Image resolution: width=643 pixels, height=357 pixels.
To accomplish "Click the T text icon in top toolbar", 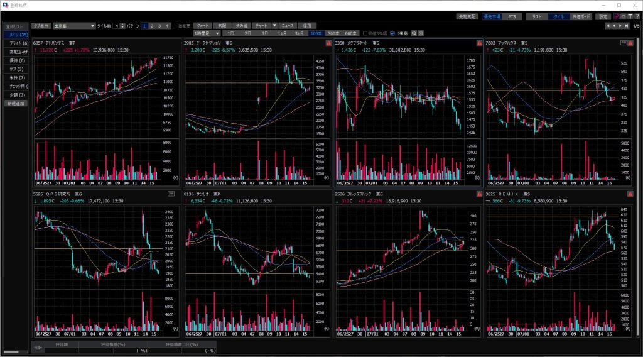I will (630, 16).
